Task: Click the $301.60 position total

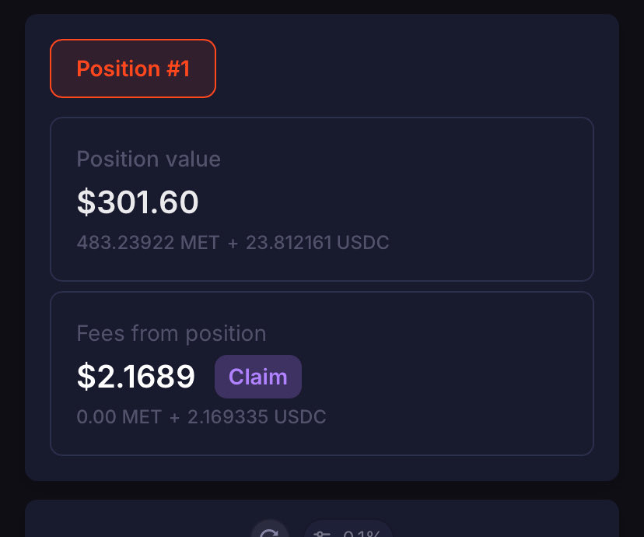Action: tap(138, 202)
